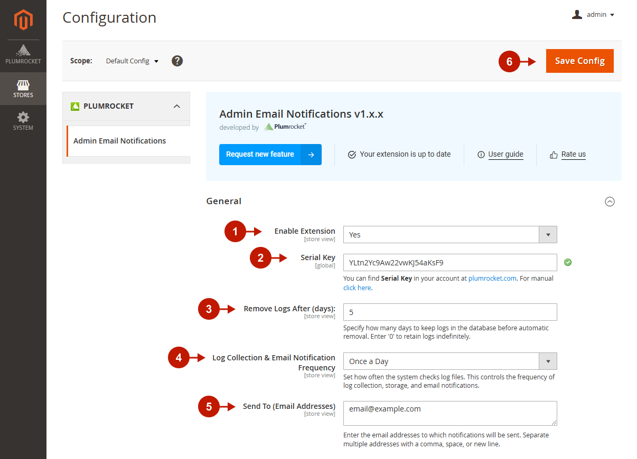Open the Plumrocket sidebar menu

point(23,55)
